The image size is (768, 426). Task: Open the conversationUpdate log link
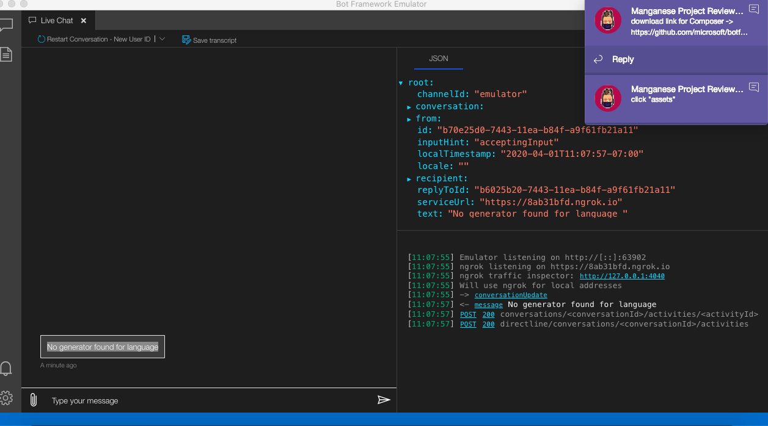click(511, 295)
